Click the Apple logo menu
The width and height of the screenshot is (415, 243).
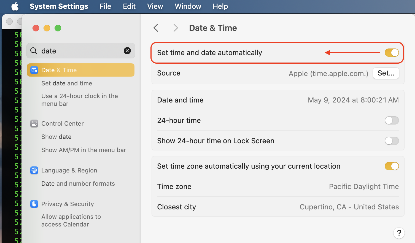point(15,6)
